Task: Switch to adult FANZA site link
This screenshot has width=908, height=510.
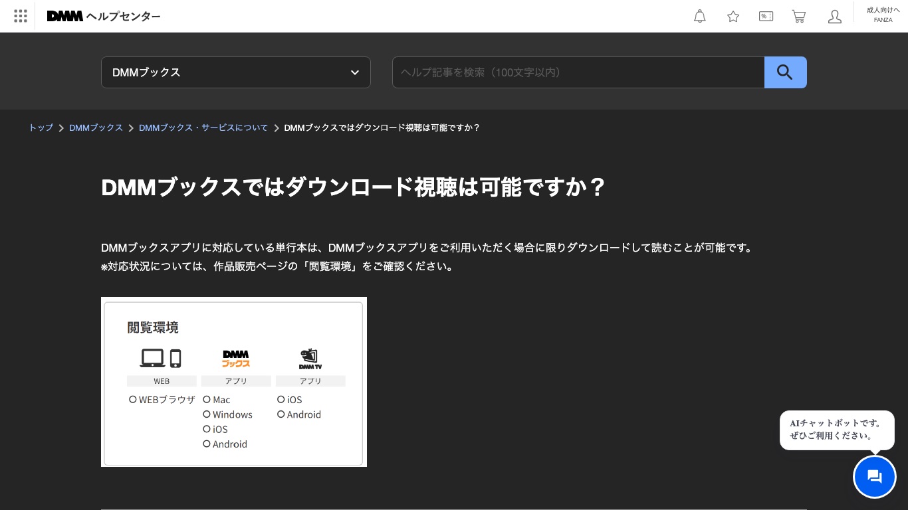Action: point(883,15)
